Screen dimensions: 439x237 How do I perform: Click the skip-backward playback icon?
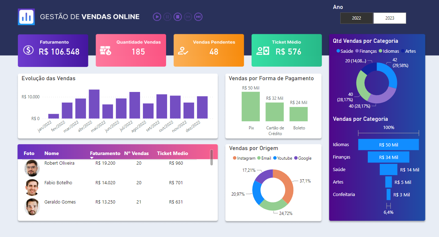188,17
